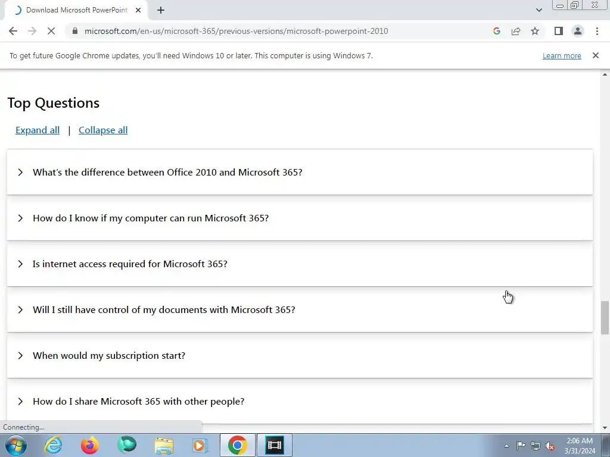Open a new browser tab

(161, 10)
